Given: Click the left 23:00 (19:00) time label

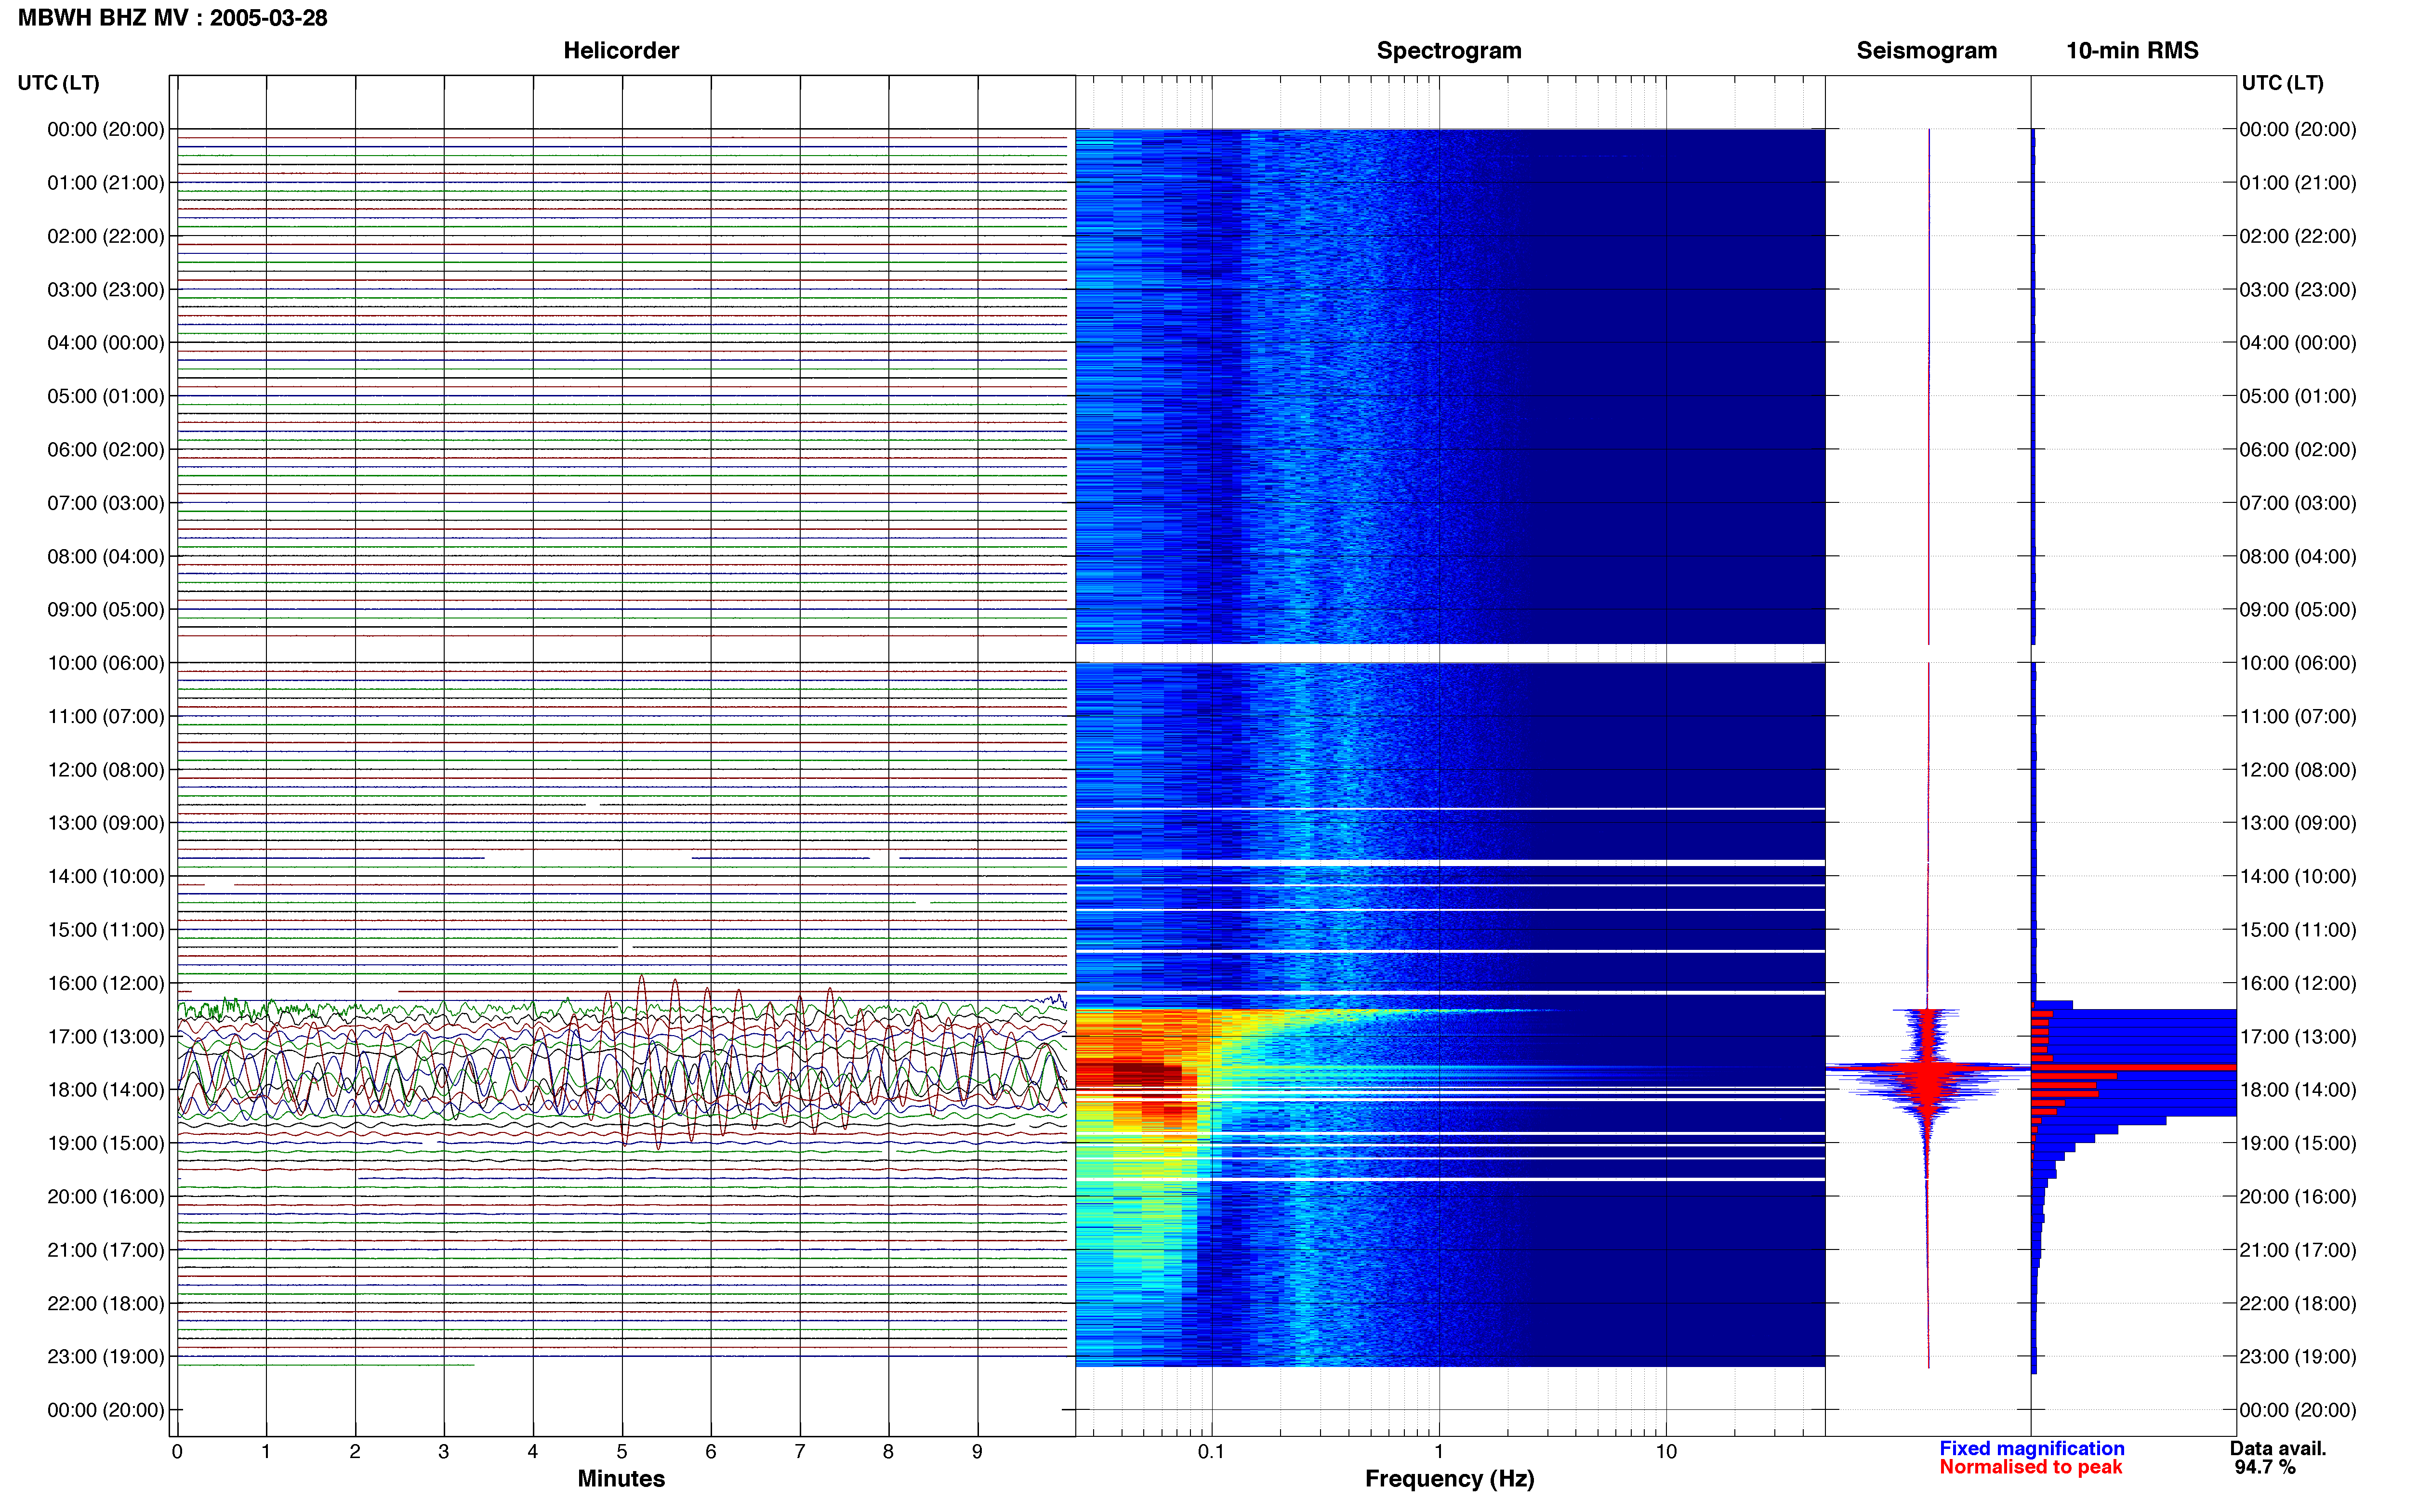Looking at the screenshot, I should 106,1356.
